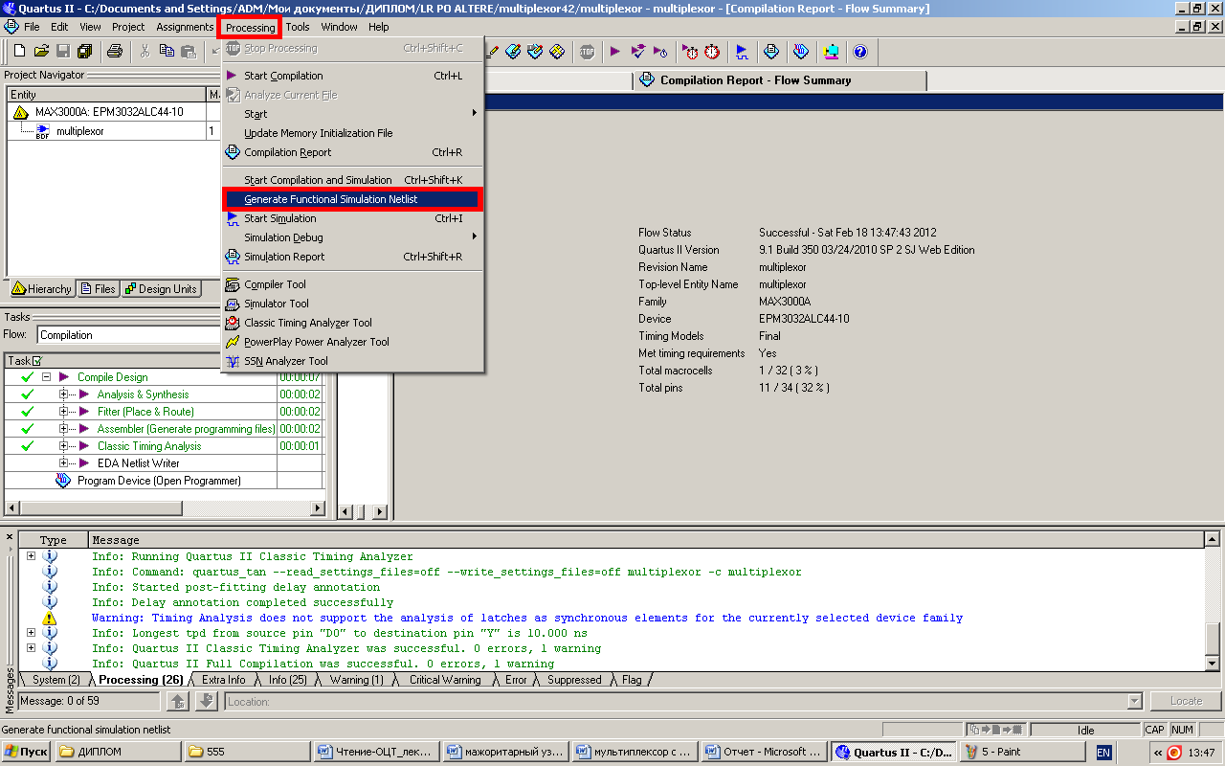The image size is (1225, 766).
Task: Click the EN language indicator in tray
Action: (x=1103, y=753)
